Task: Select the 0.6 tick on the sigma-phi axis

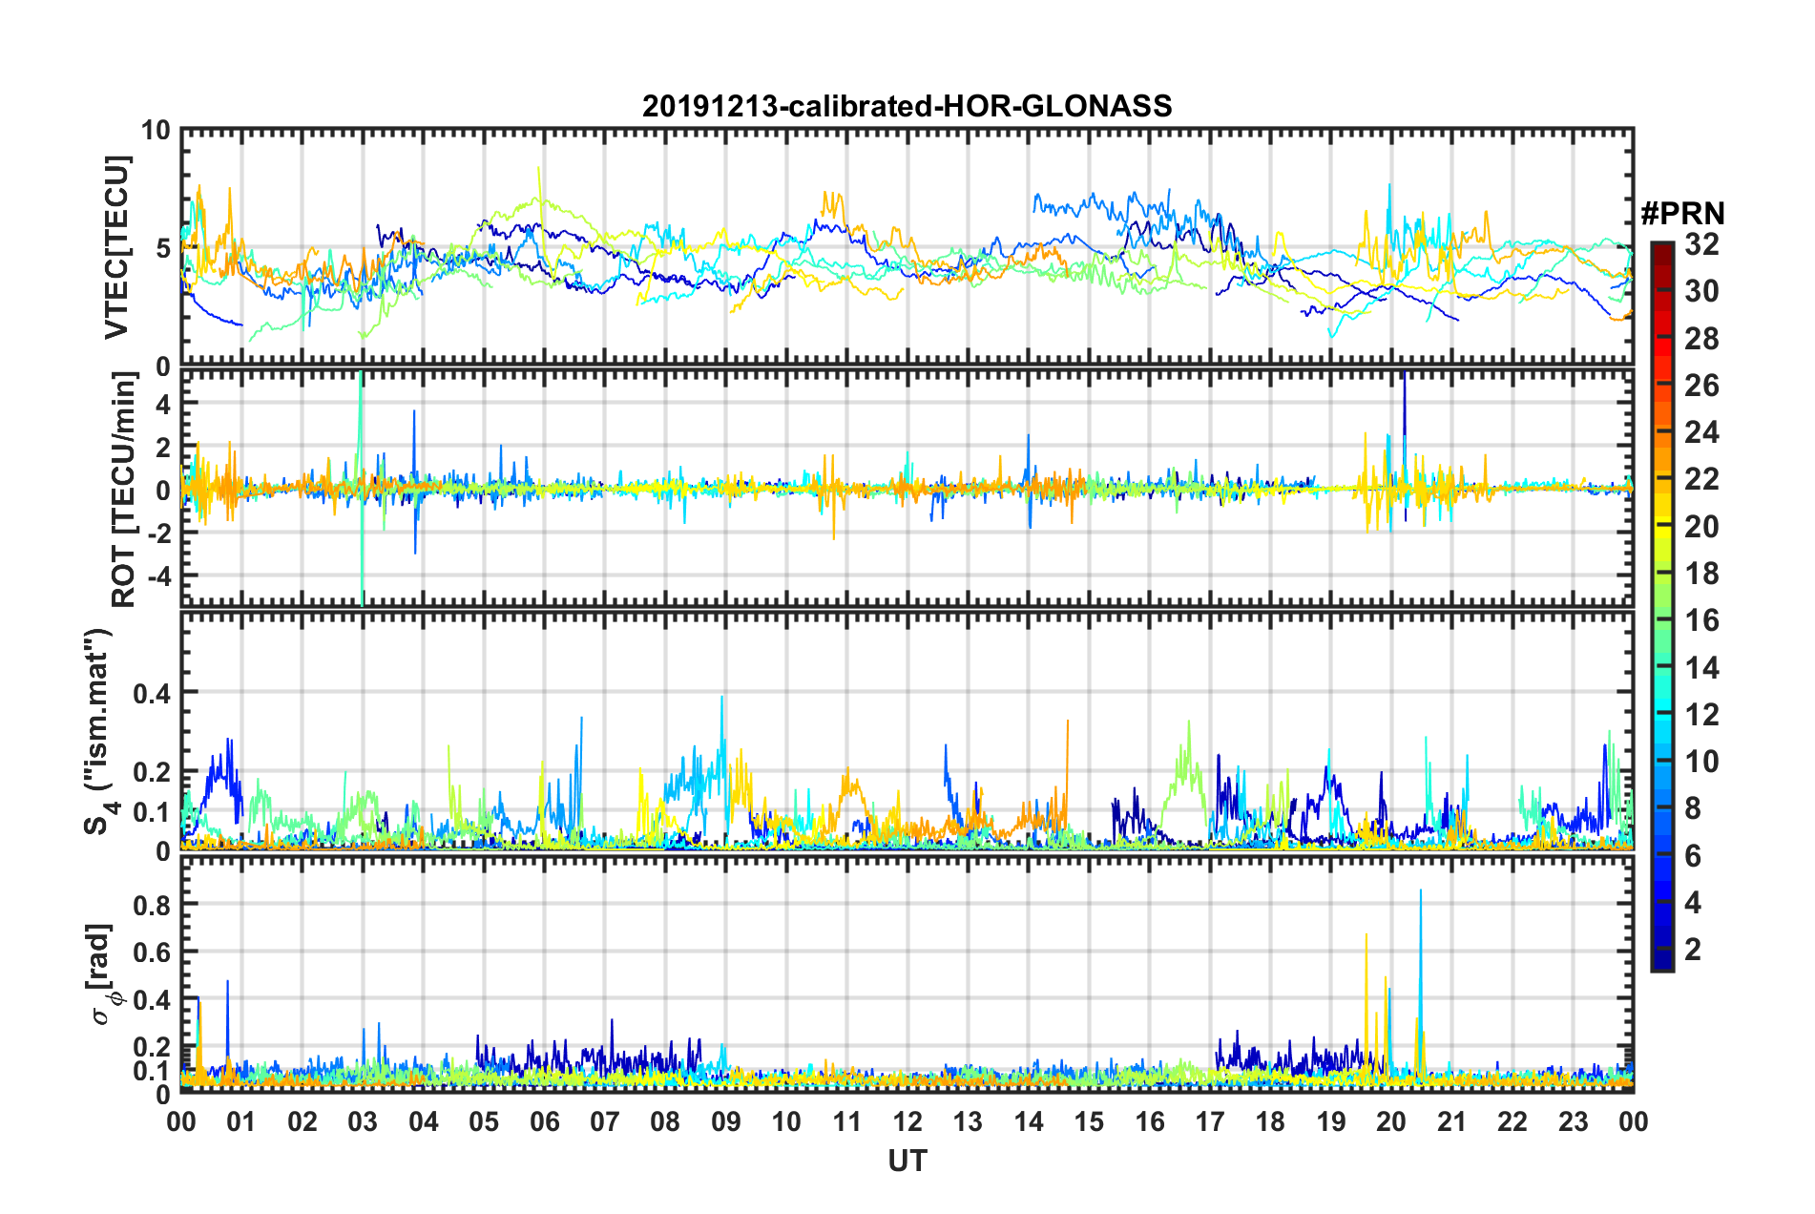Action: pos(152,952)
